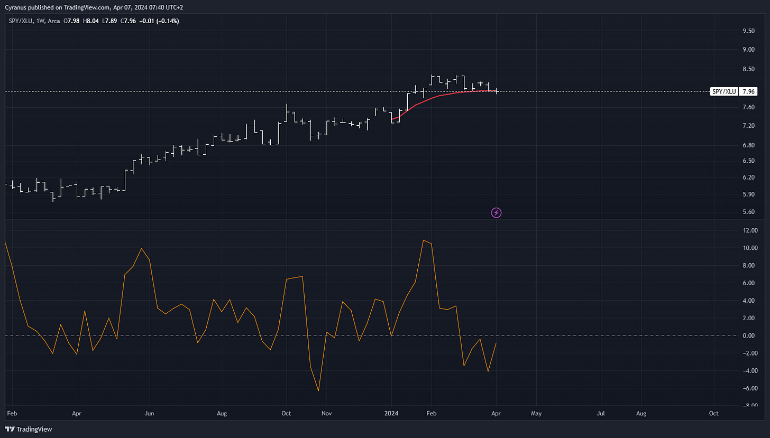Viewport: 770px width, 438px height.
Task: Click the 5.60 price axis label
Action: click(748, 212)
